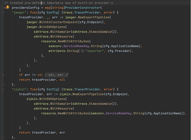Expand the folded ': nil, err' placeholder
191x140 pixels.
click(x=56, y=75)
